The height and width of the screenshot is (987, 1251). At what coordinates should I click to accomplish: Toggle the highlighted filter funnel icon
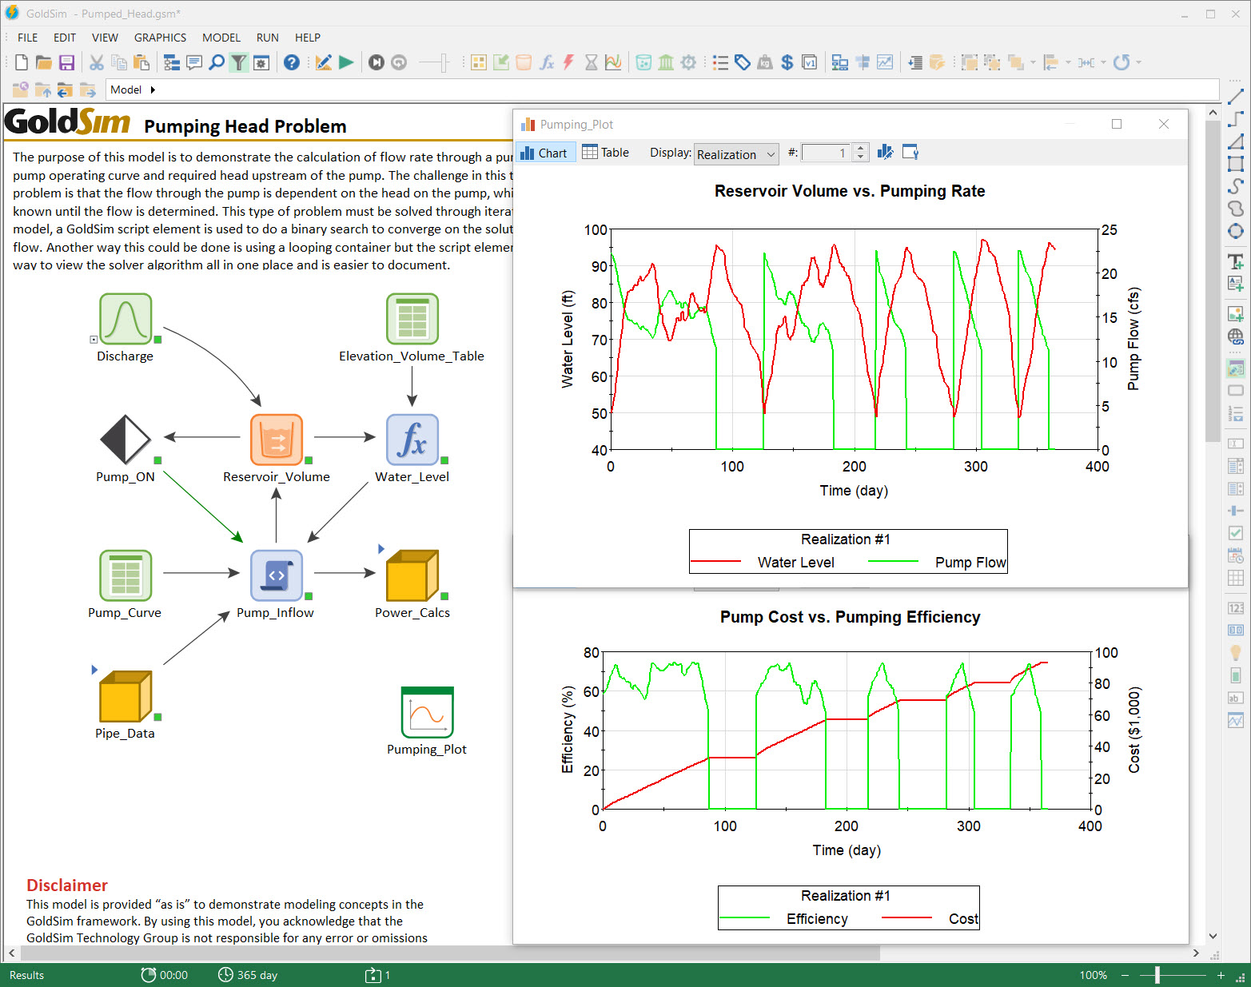(x=239, y=62)
